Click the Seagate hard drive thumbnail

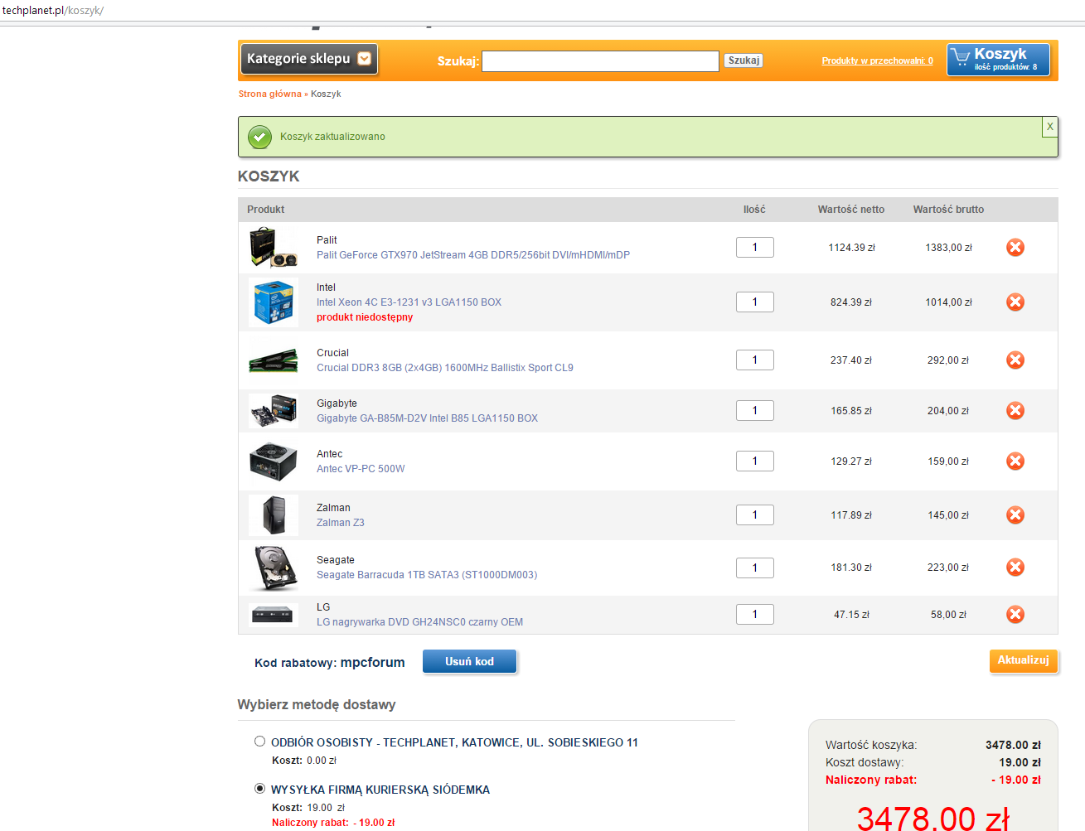275,568
